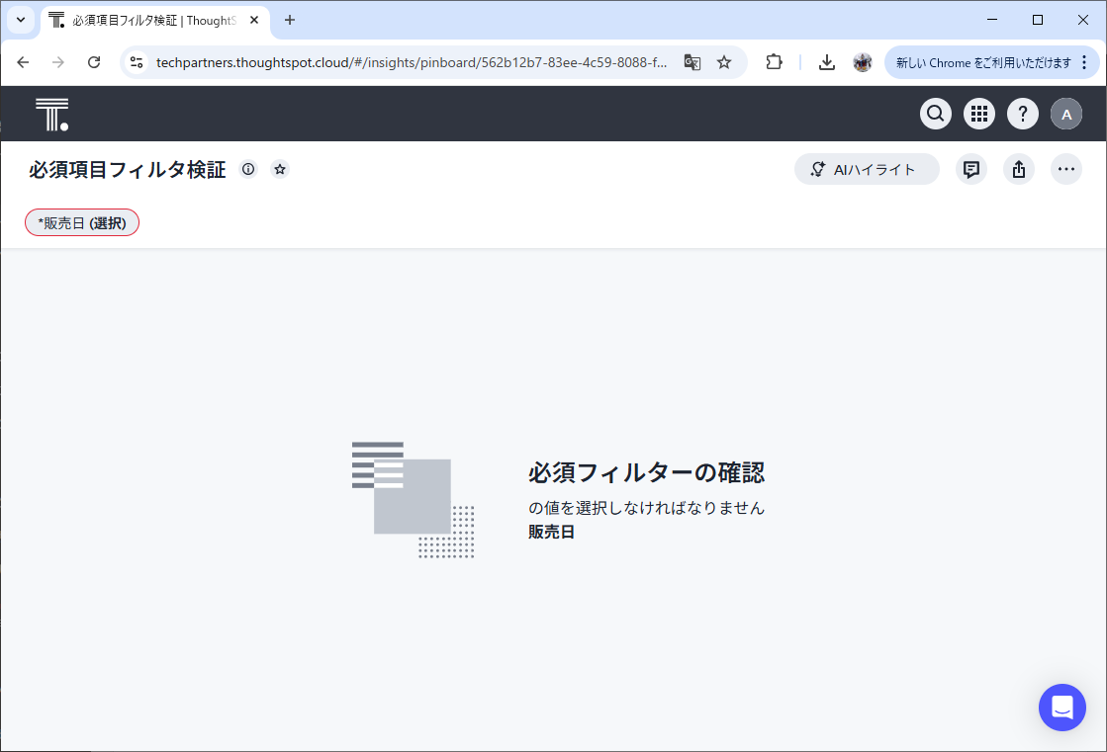Expand the more options ellipsis menu
Viewport: 1107px width, 752px height.
click(x=1065, y=170)
